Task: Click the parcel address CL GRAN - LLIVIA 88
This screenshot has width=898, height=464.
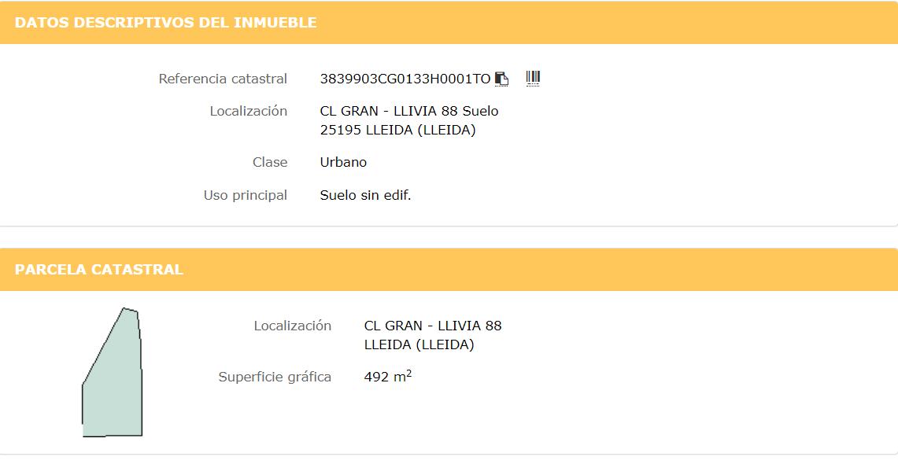Action: (x=432, y=326)
